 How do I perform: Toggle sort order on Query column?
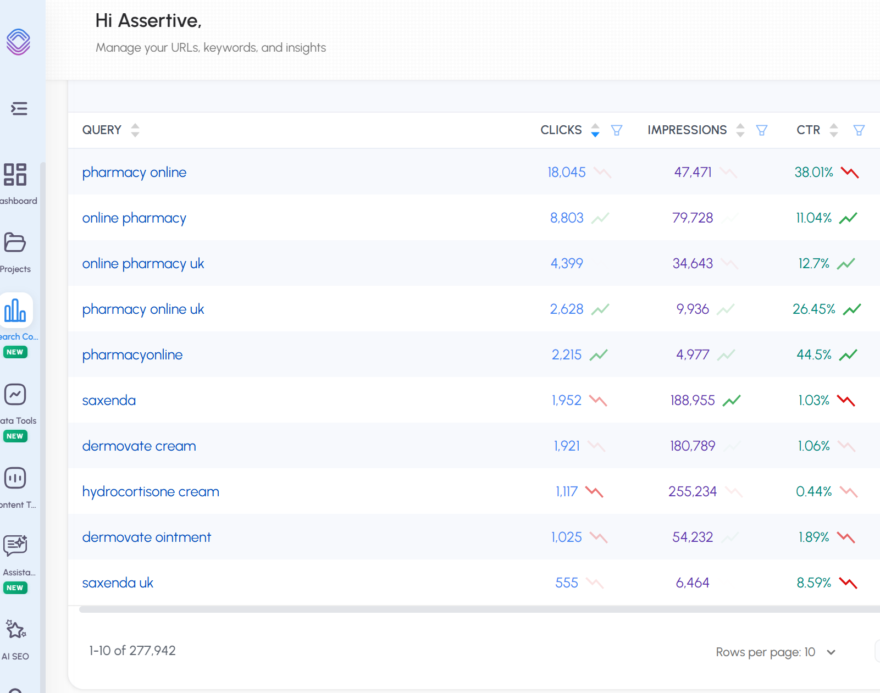[x=135, y=130]
